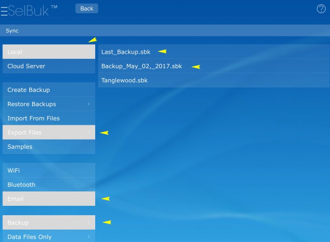Select the Local storage option
Image resolution: width=330 pixels, height=242 pixels.
pos(49,52)
